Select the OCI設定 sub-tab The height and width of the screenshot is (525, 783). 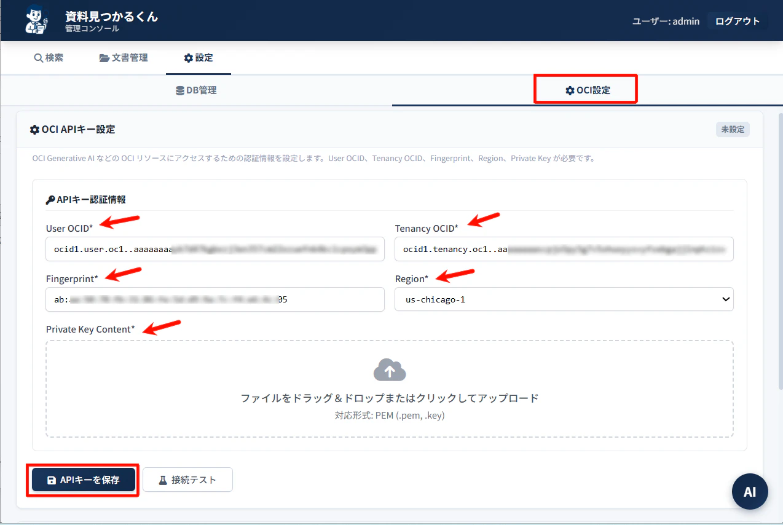pyautogui.click(x=587, y=90)
